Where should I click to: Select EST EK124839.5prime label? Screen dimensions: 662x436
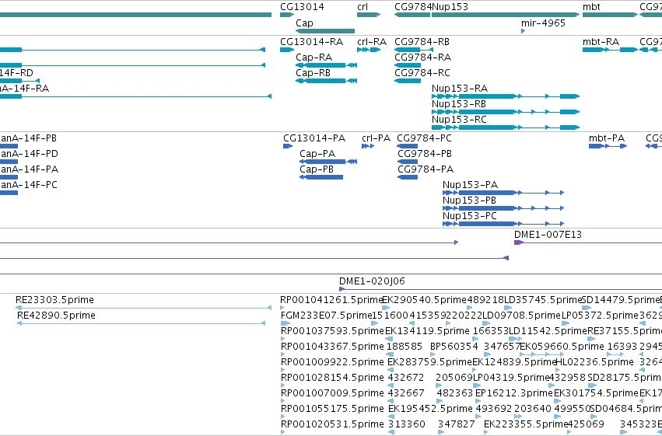tap(514, 362)
